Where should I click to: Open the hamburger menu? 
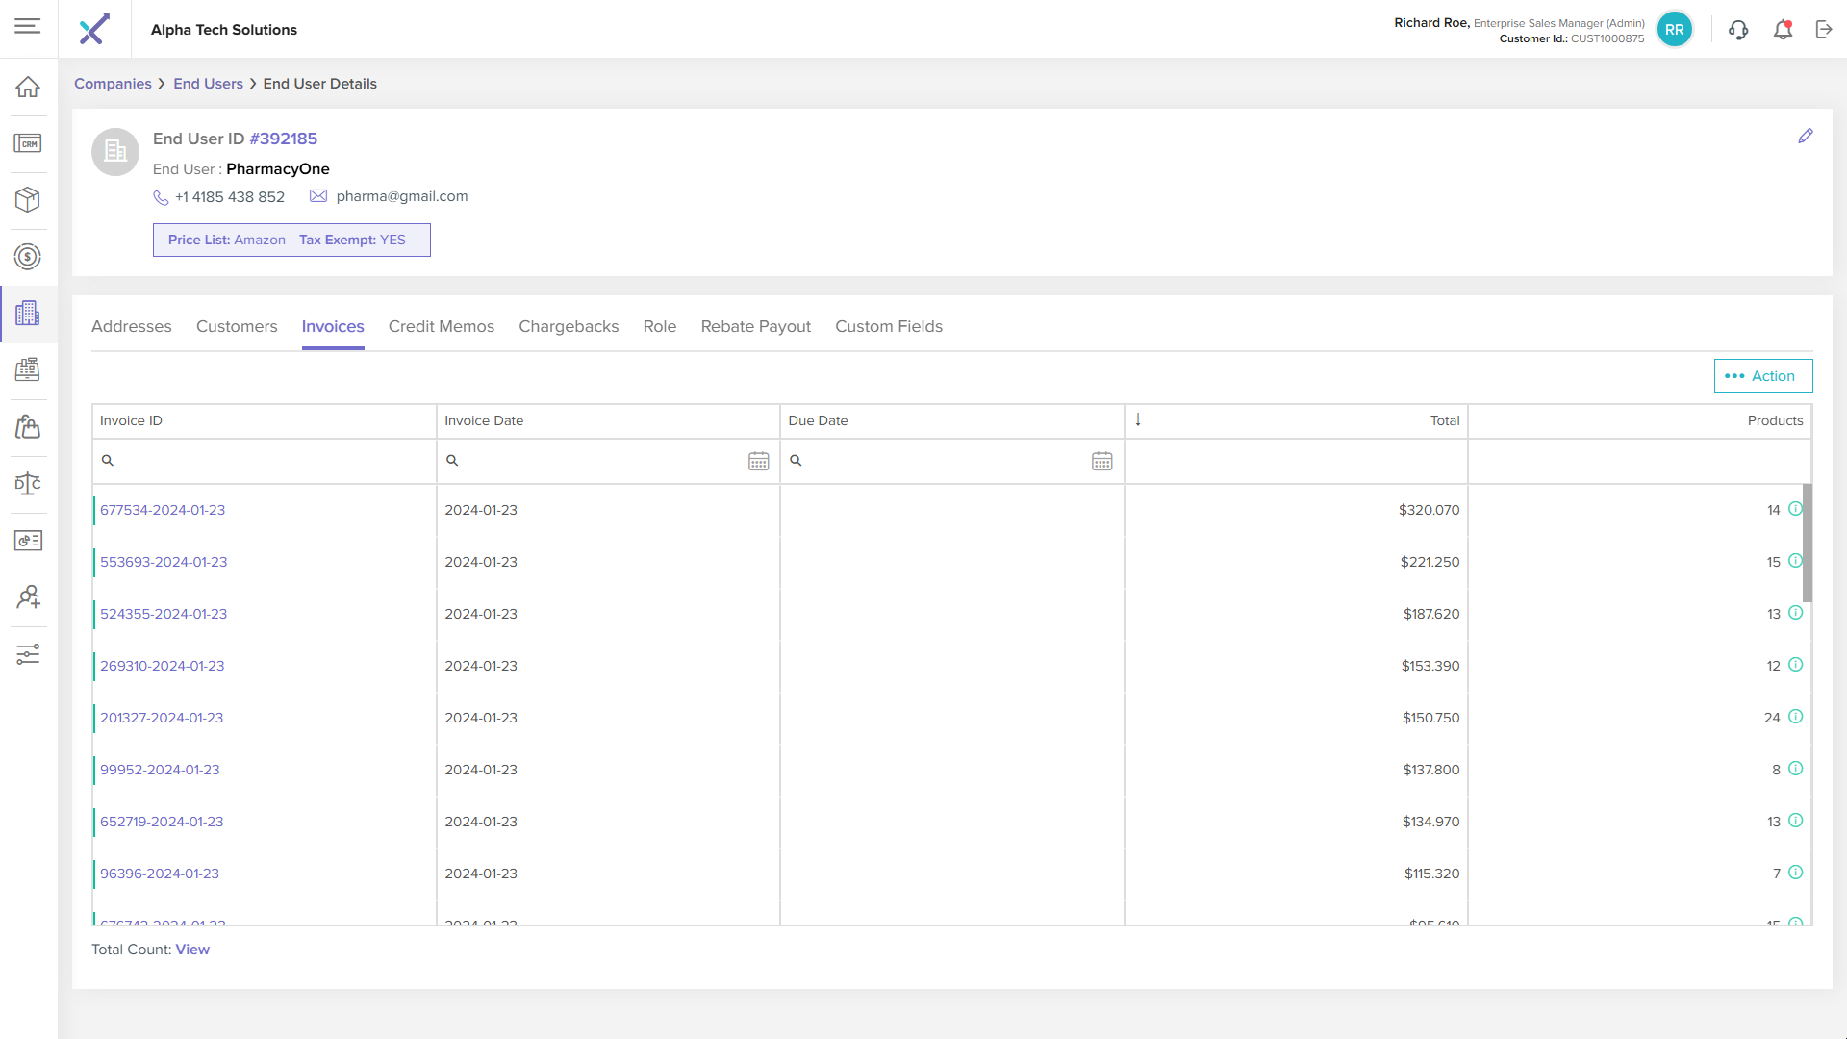click(28, 26)
